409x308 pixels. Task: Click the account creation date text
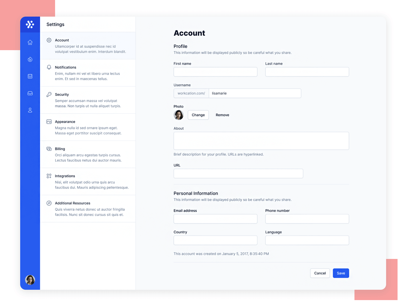coord(221,254)
